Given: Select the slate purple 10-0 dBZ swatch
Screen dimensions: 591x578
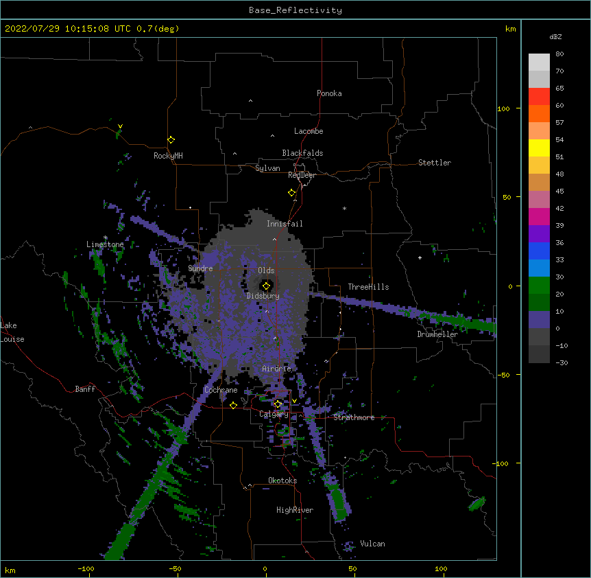Looking at the screenshot, I should click(539, 320).
